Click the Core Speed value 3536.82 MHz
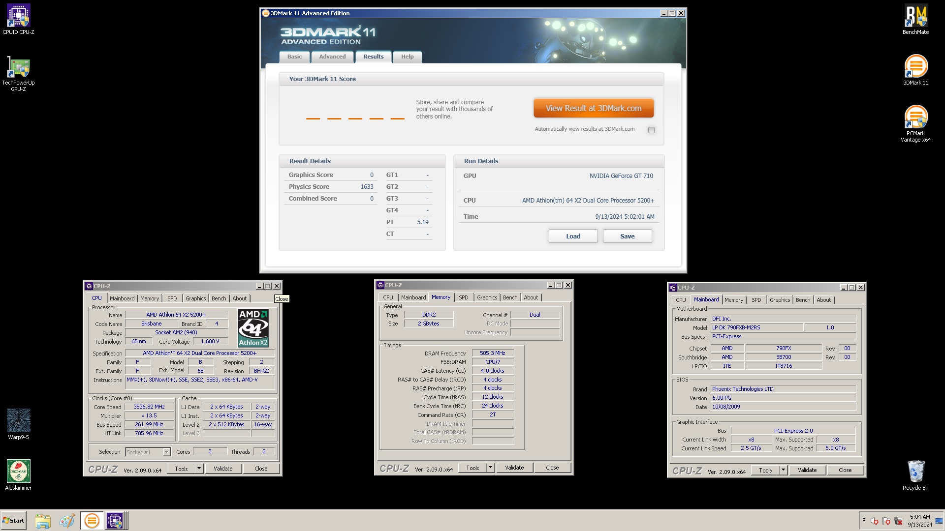 [x=149, y=407]
